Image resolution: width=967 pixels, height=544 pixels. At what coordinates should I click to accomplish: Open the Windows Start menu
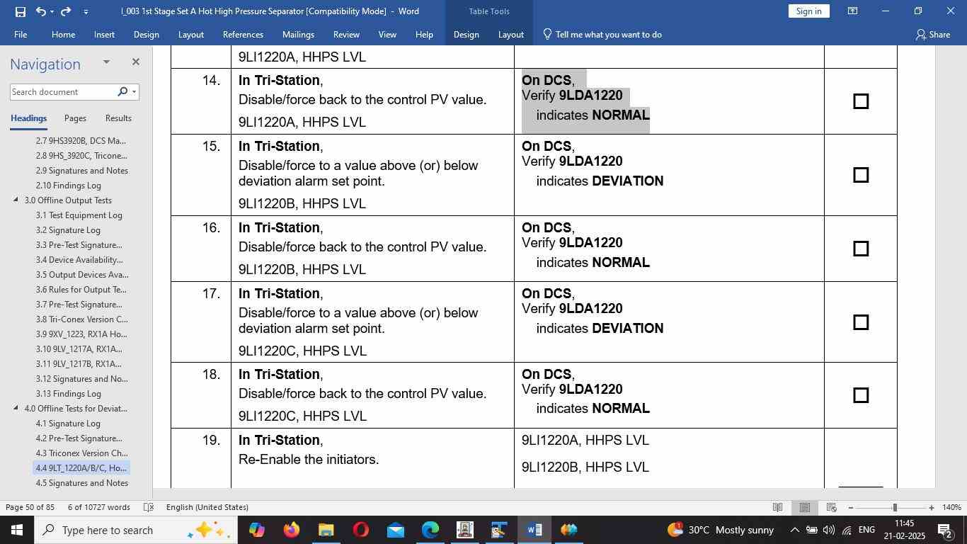[x=16, y=530]
